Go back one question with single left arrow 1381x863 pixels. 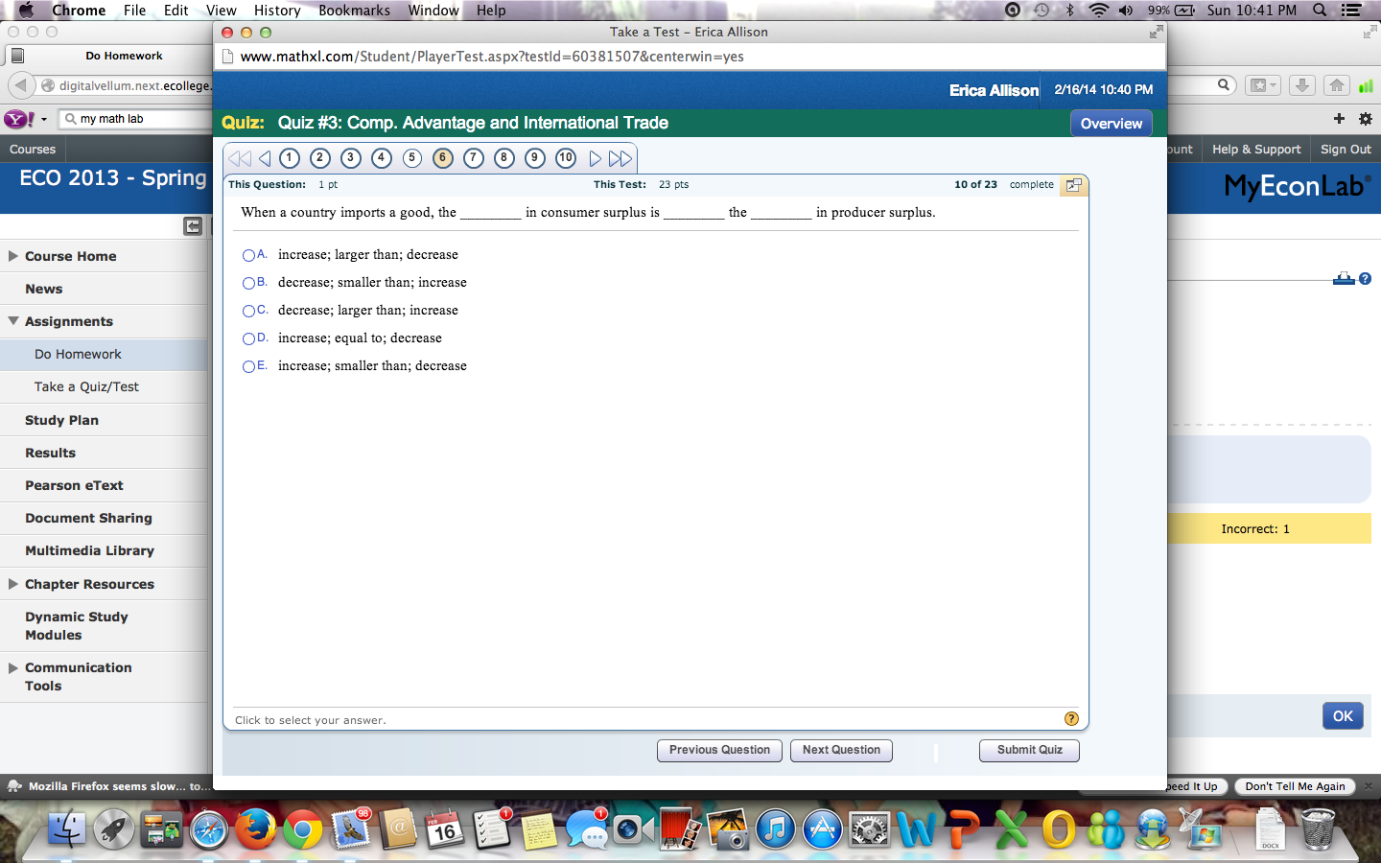point(265,158)
